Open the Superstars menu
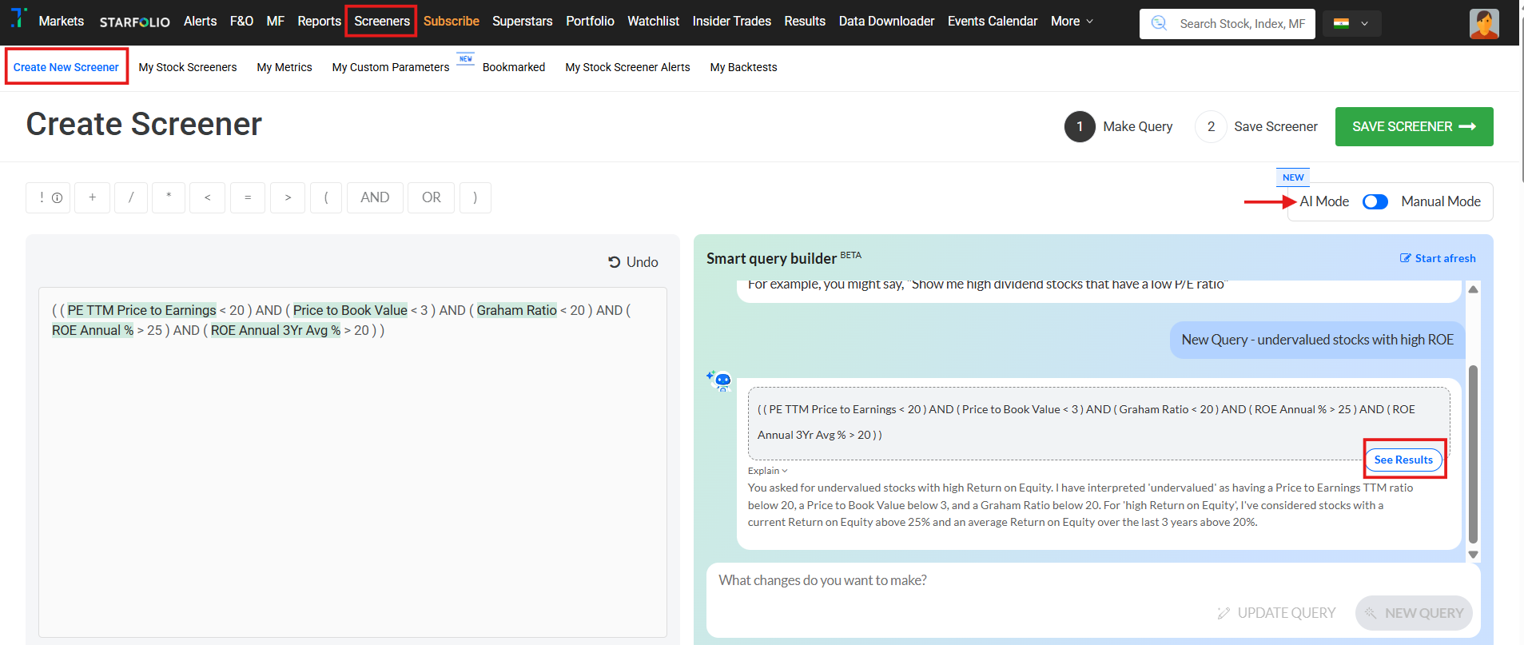The height and width of the screenshot is (645, 1524). coord(523,22)
